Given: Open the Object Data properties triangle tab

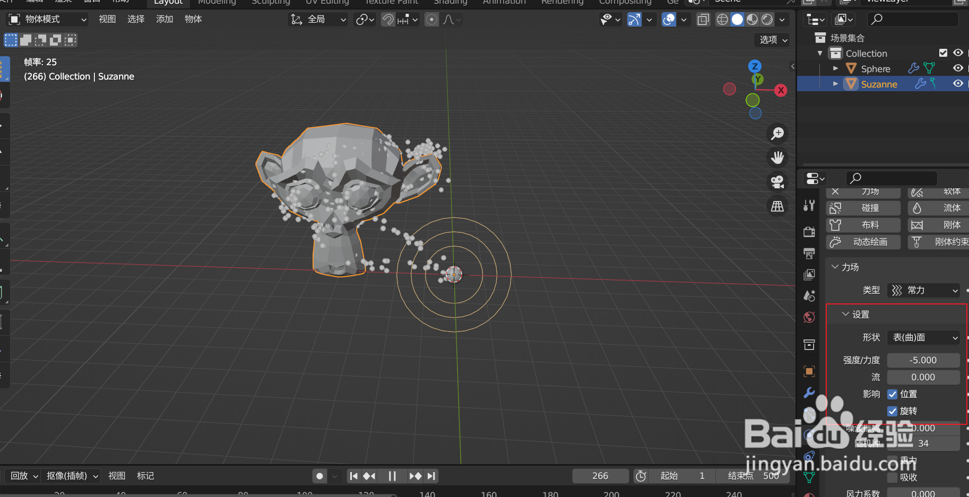Looking at the screenshot, I should (x=809, y=477).
